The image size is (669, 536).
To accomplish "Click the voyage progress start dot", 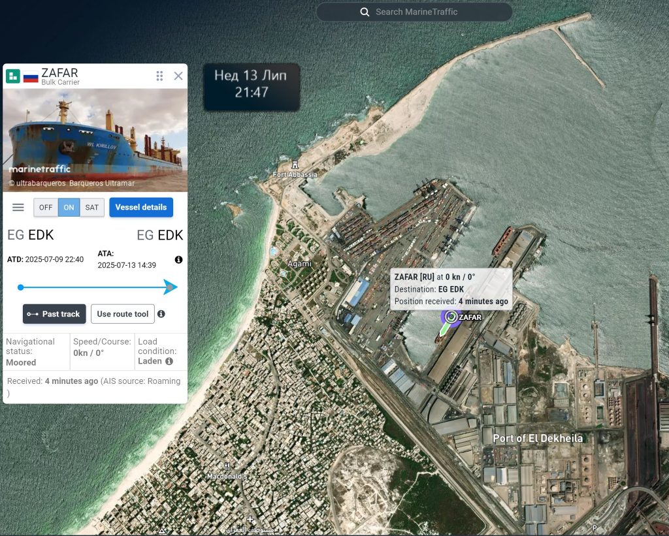I will (20, 287).
